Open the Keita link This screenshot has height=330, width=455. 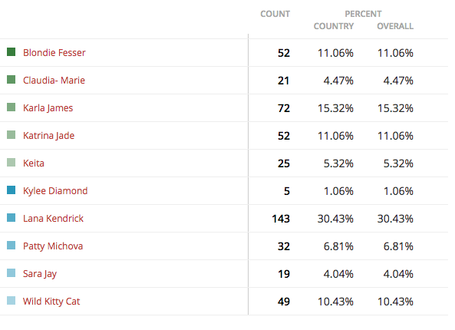point(34,163)
